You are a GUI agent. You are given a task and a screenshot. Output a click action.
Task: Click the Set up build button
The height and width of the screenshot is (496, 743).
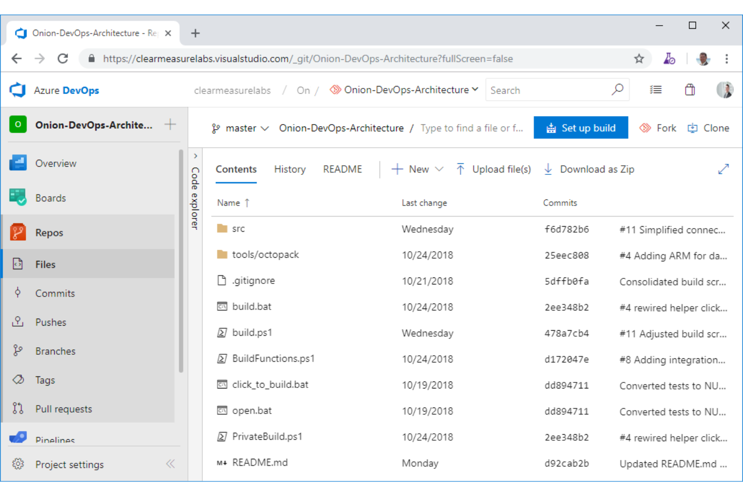(x=581, y=128)
